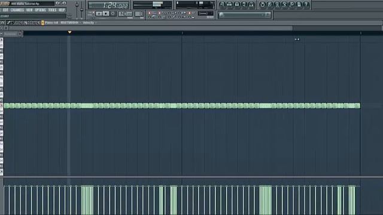Click the tempo display field

pos(126,14)
